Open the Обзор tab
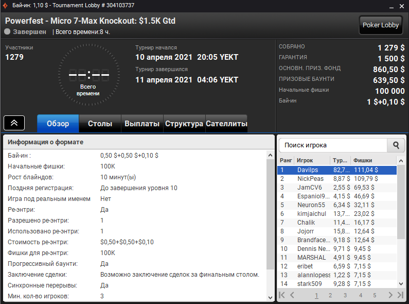409x304 pixels. click(x=58, y=124)
